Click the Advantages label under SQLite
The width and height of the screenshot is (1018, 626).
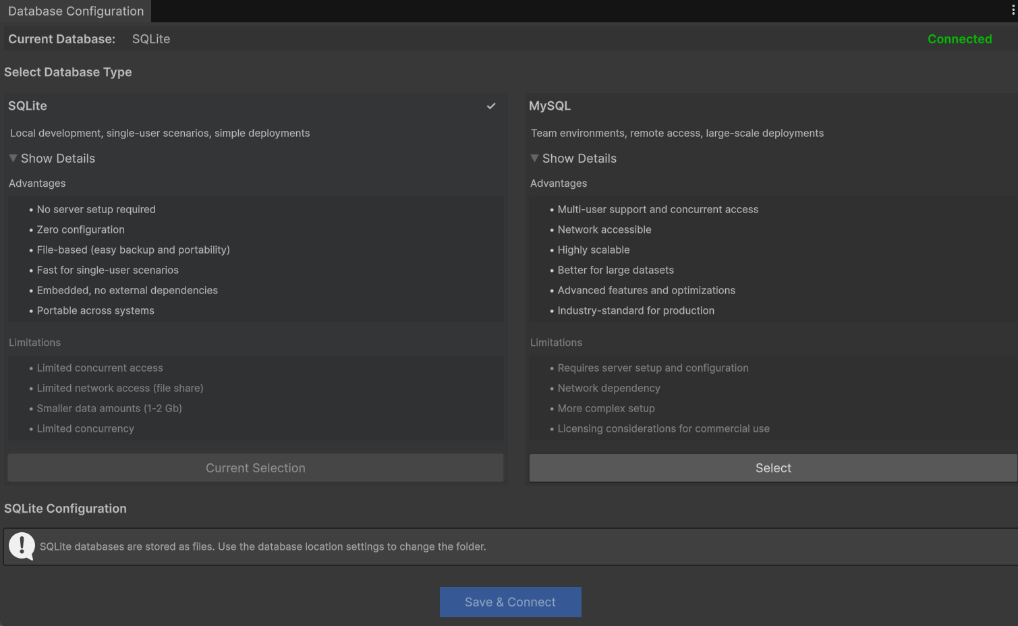(x=37, y=183)
